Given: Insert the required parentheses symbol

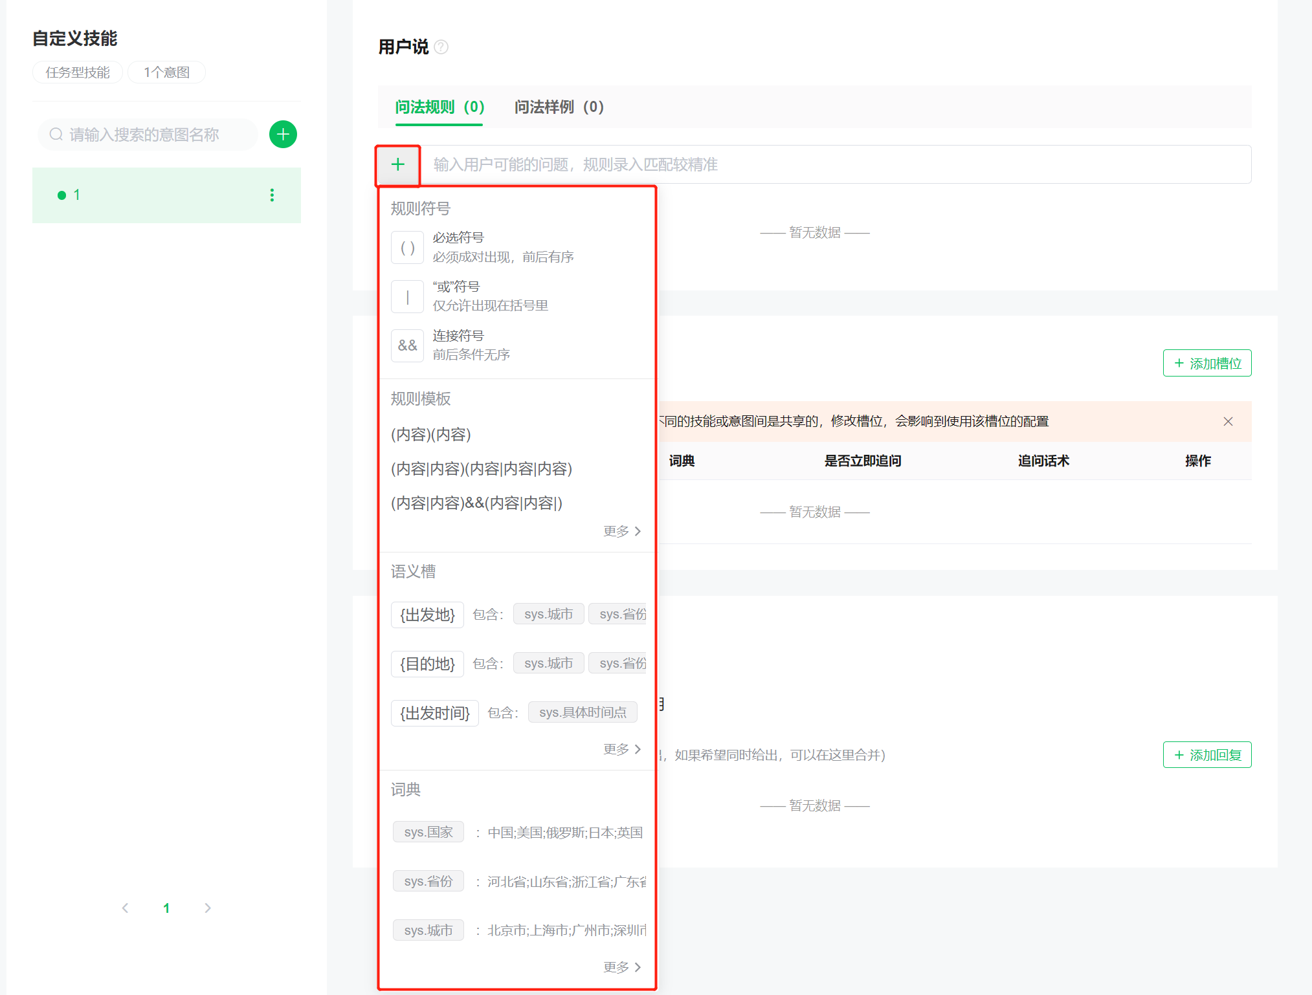Looking at the screenshot, I should 407,248.
